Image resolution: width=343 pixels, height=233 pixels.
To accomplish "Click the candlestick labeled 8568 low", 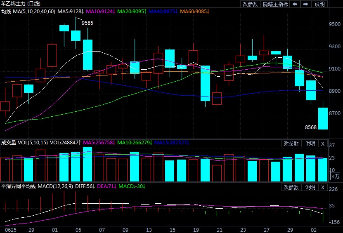I will 322,119.
